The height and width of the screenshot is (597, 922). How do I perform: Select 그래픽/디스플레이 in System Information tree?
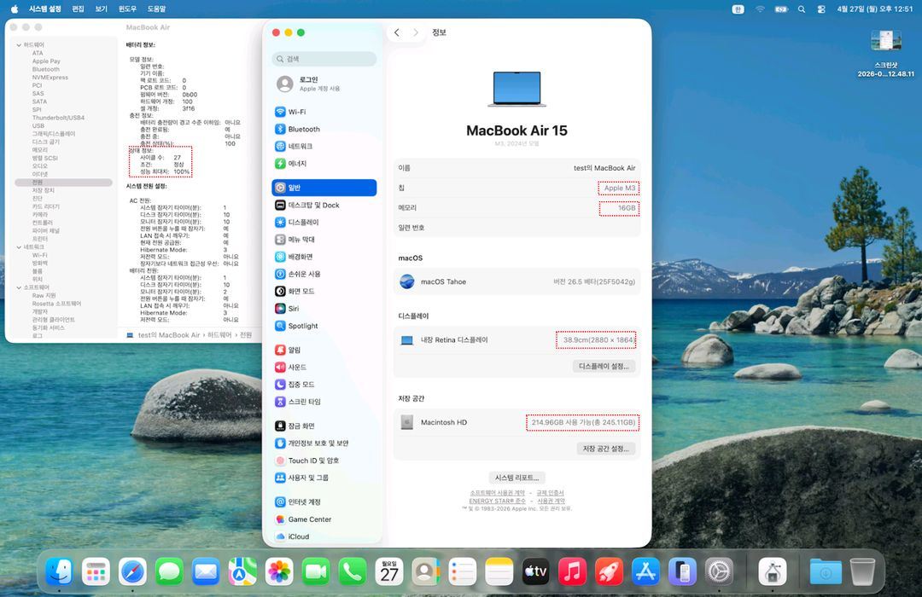click(54, 134)
